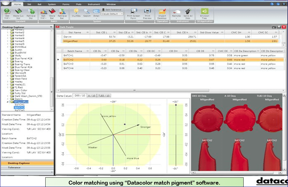Select the Denim standard row
Viewport: 288px width, 187px height.
[170, 37]
